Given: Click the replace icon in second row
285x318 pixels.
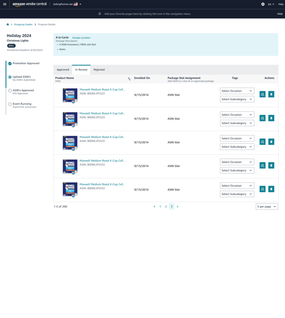Looking at the screenshot, I should click(x=263, y=118).
